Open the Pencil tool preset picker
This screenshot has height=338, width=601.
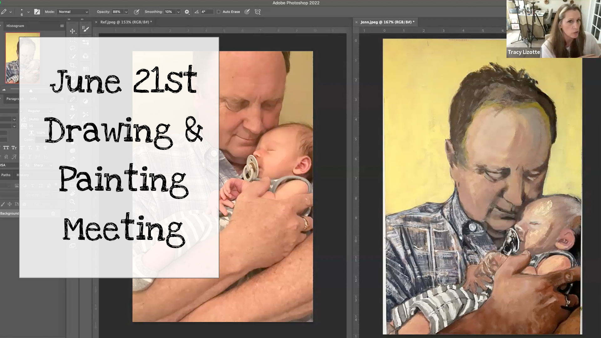pyautogui.click(x=4, y=12)
